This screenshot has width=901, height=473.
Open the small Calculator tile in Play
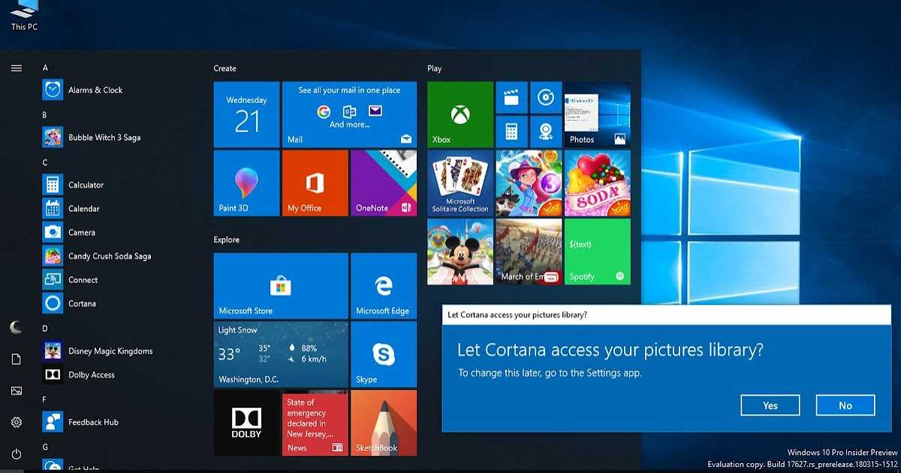(x=511, y=131)
